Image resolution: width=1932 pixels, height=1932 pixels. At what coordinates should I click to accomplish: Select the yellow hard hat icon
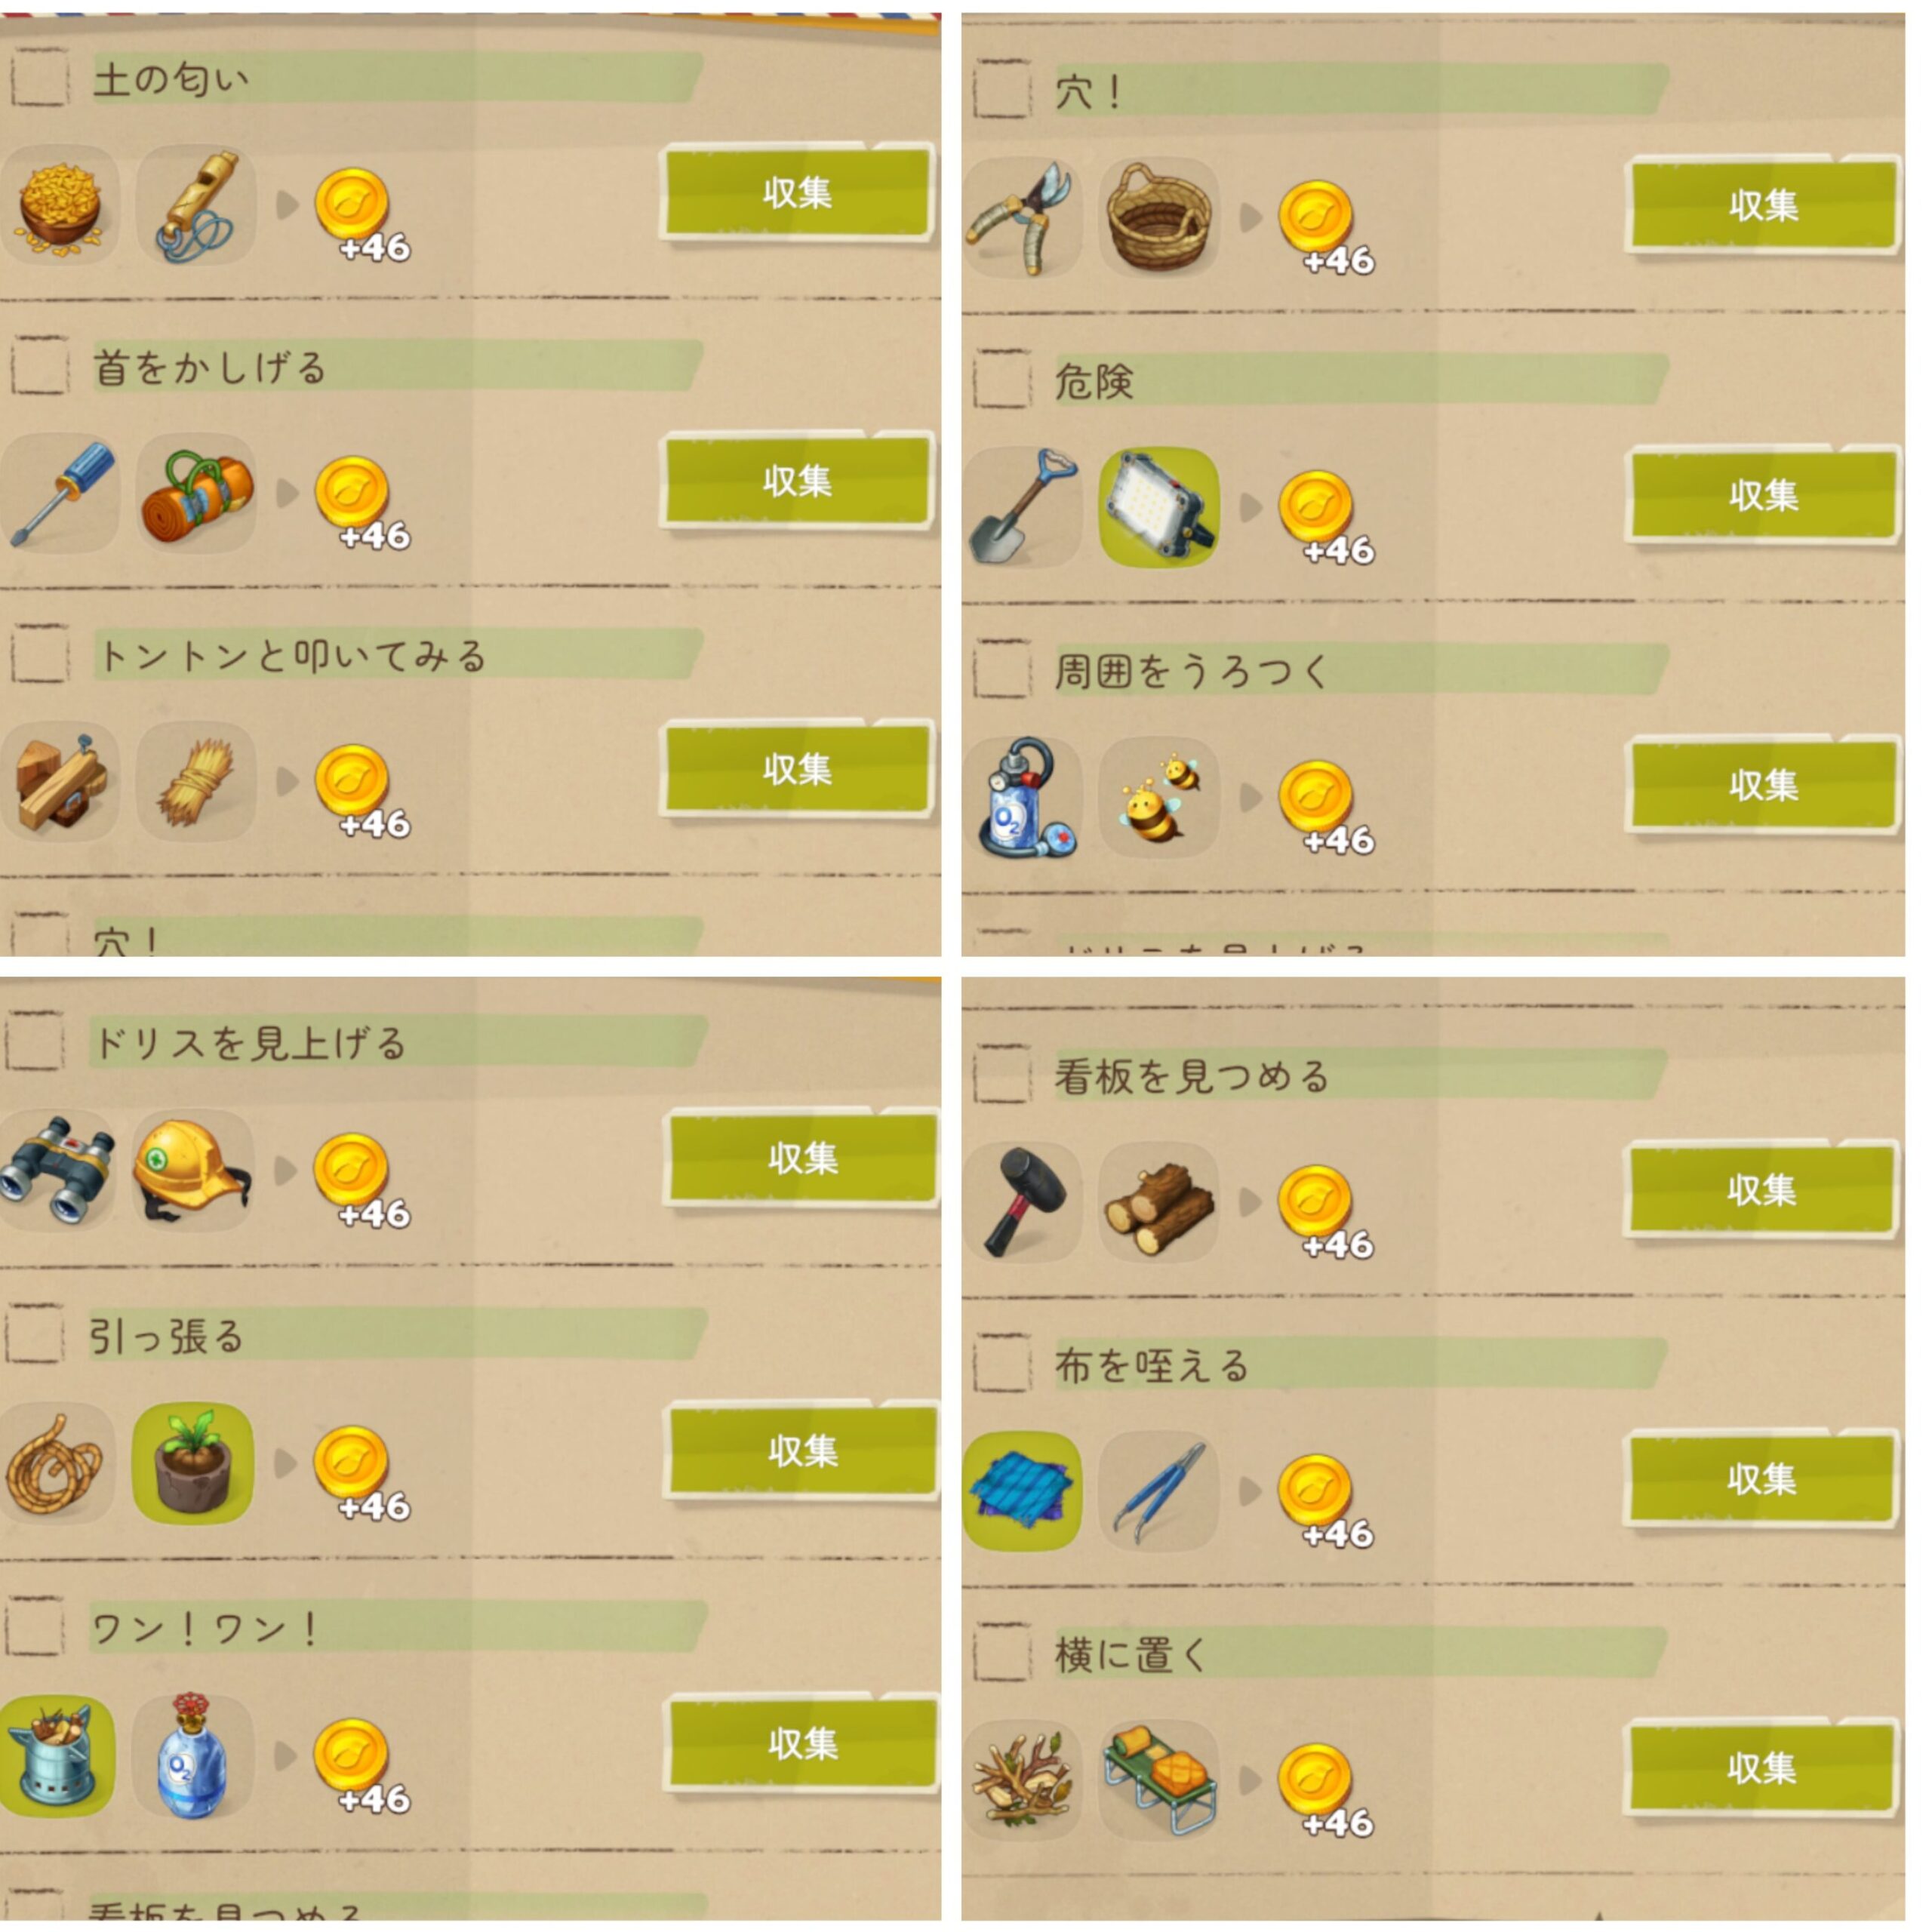(x=193, y=1170)
